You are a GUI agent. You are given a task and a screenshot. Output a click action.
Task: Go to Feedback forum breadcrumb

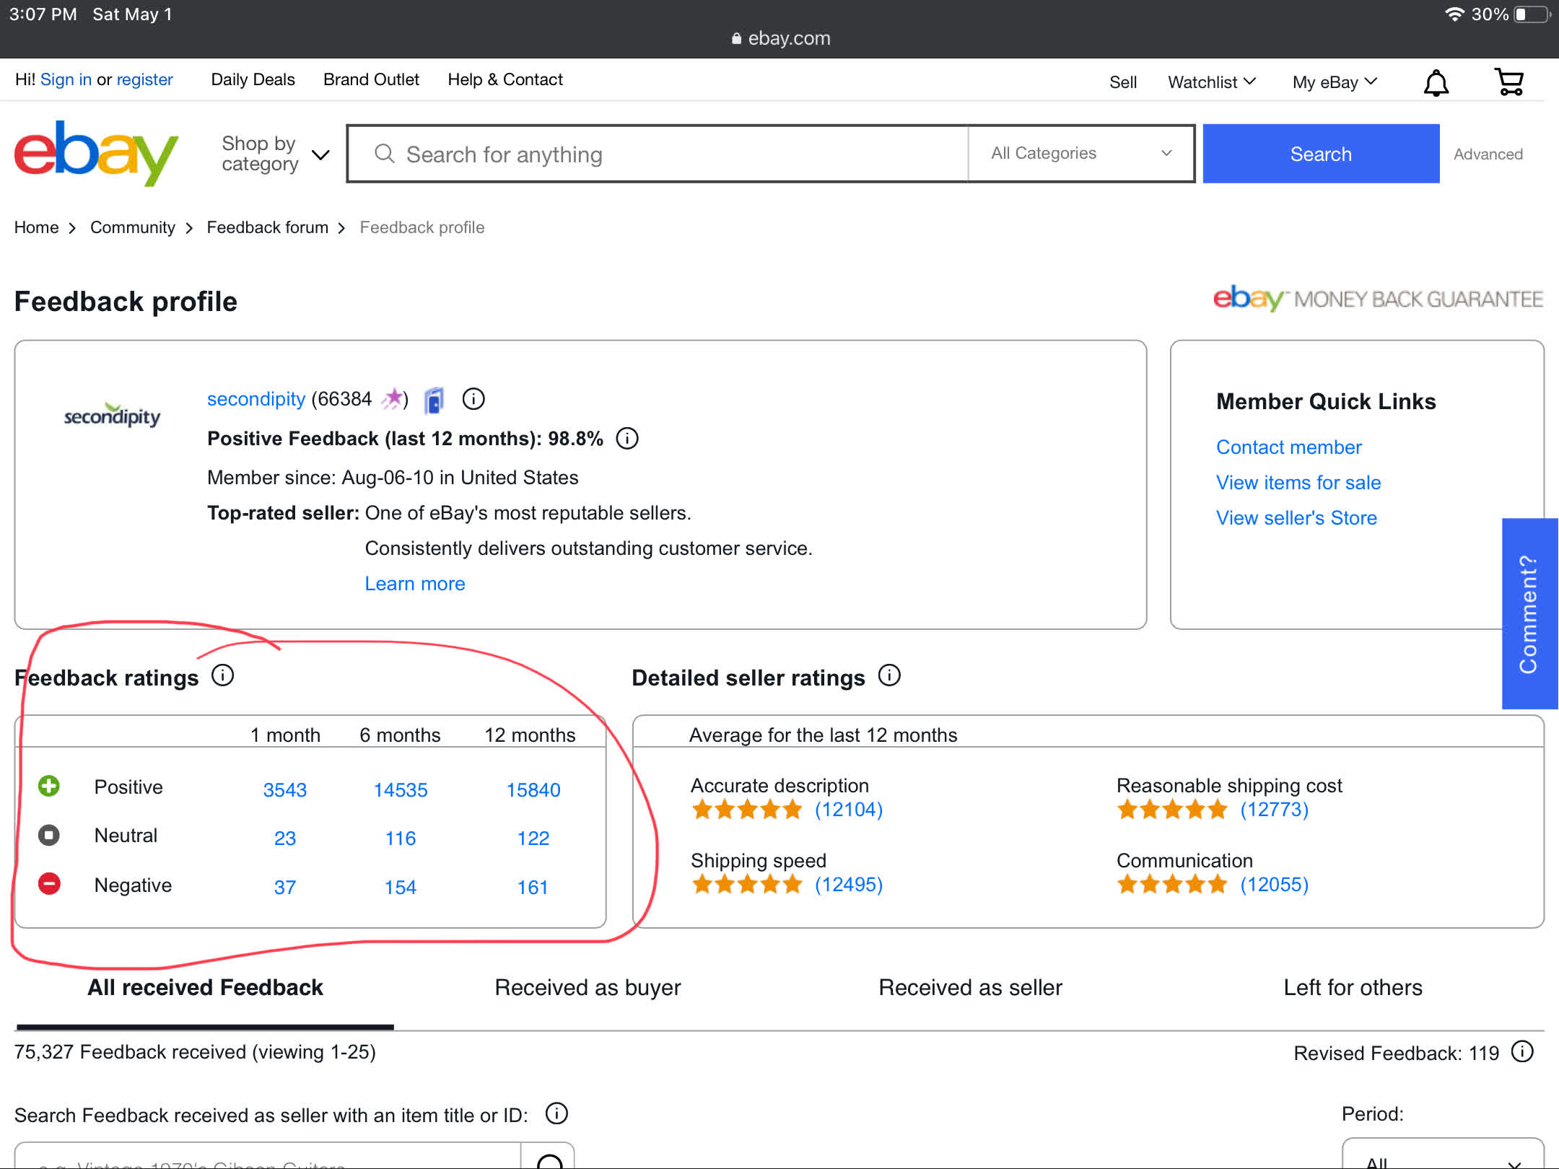coord(267,227)
